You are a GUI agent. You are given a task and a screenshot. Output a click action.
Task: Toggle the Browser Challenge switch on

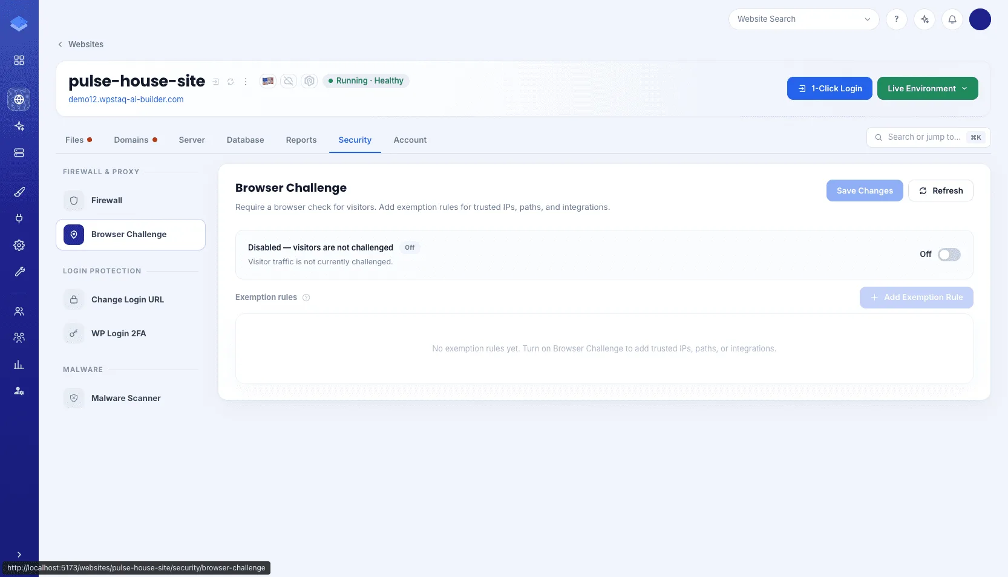point(949,255)
